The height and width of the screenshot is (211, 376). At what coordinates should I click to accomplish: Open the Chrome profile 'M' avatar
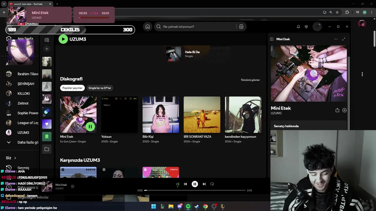(365, 12)
